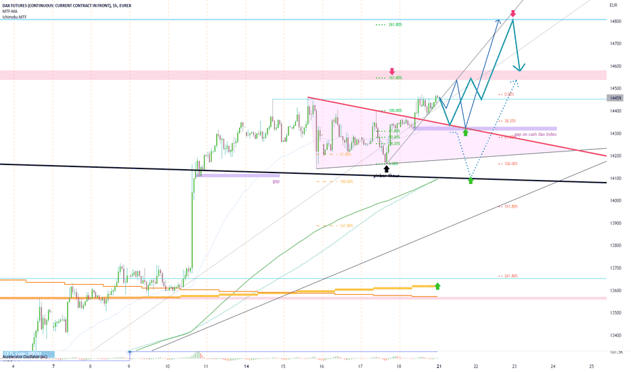Click the green 161.80% Fibonacci label
631x372 pixels.
click(x=395, y=78)
